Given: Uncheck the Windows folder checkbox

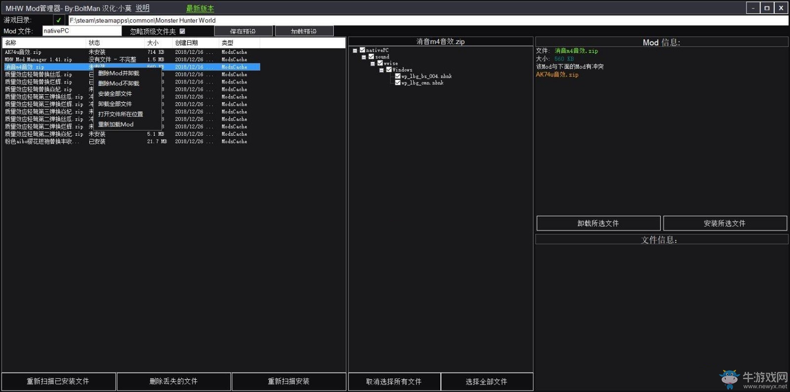Looking at the screenshot, I should click(x=389, y=70).
